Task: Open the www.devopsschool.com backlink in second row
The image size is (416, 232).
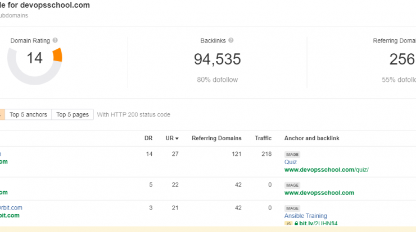Action: 319,193
